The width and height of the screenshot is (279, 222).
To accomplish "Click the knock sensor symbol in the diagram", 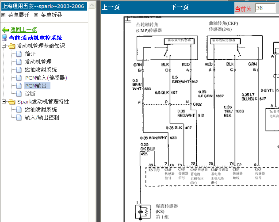I will pyautogui.click(x=143, y=212).
